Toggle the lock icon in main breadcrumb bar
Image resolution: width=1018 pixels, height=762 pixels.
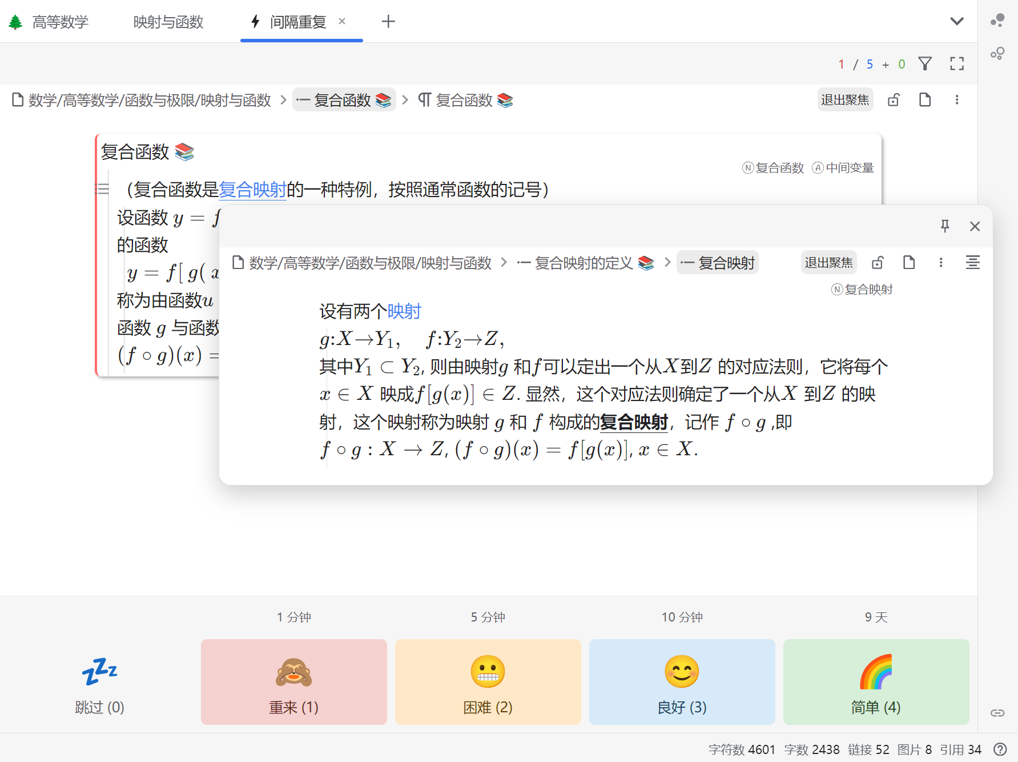click(894, 99)
